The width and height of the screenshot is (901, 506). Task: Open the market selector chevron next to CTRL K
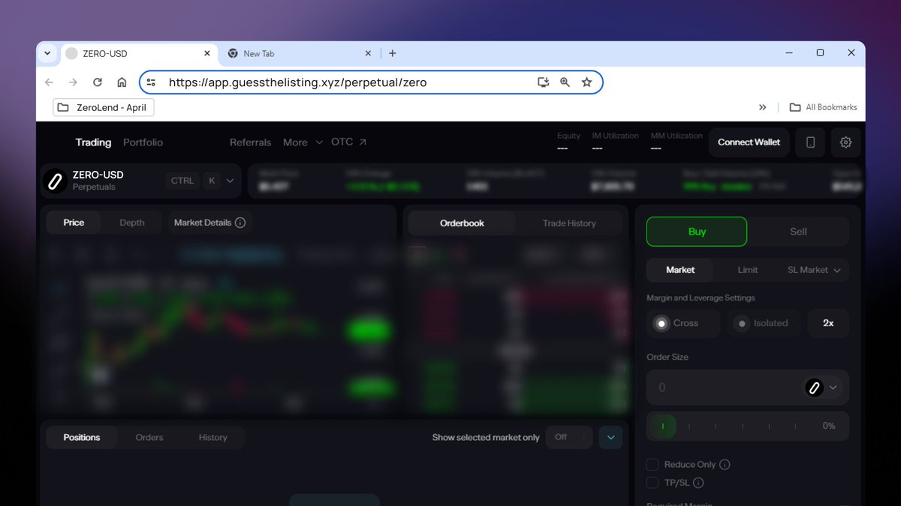(x=230, y=180)
